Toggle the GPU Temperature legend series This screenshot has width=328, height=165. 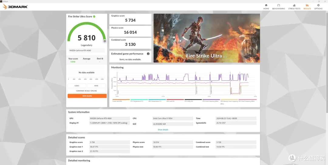(x=157, y=100)
